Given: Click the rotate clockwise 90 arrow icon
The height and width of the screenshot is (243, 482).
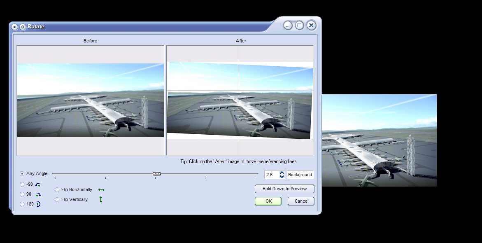Looking at the screenshot, I should [x=38, y=194].
